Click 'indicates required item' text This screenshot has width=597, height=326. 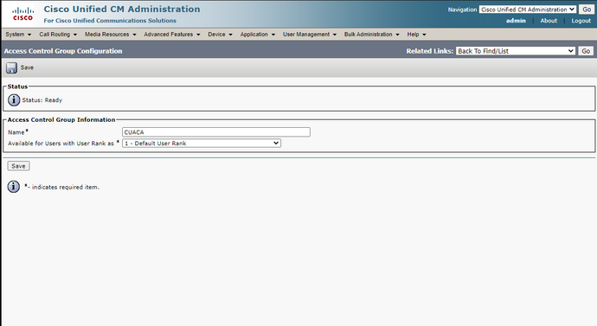[x=66, y=187]
